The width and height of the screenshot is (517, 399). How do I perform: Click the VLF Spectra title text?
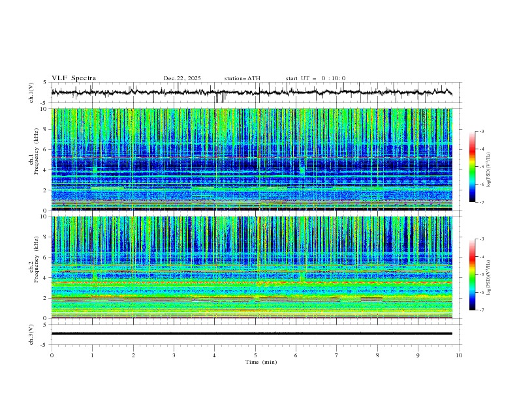[74, 78]
